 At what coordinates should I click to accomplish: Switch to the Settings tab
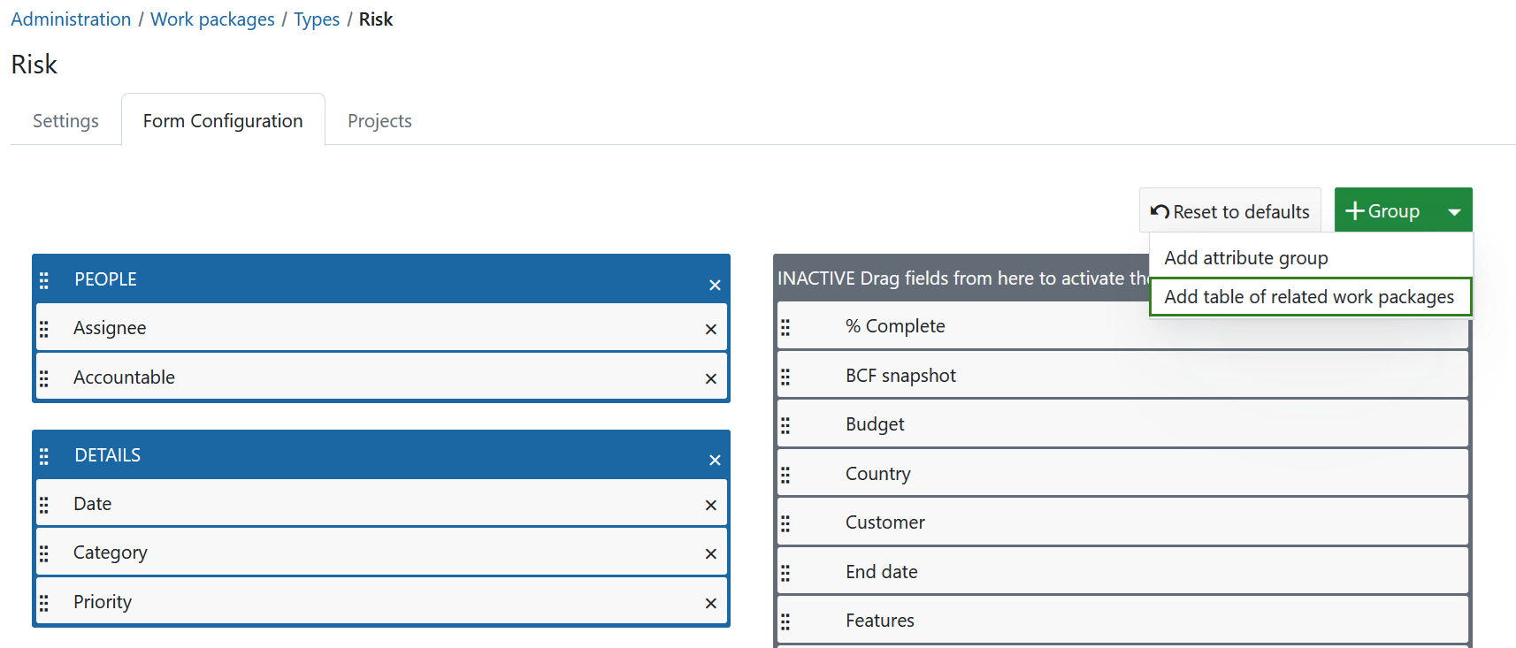pos(65,121)
